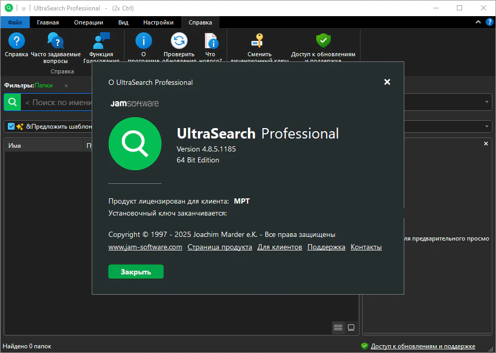
Task: Open the Файл menu tab
Action: (15, 22)
